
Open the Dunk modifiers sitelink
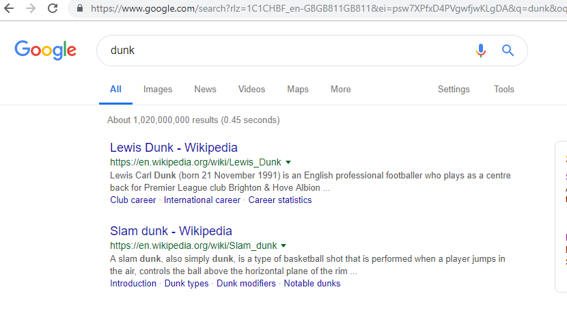pos(246,283)
